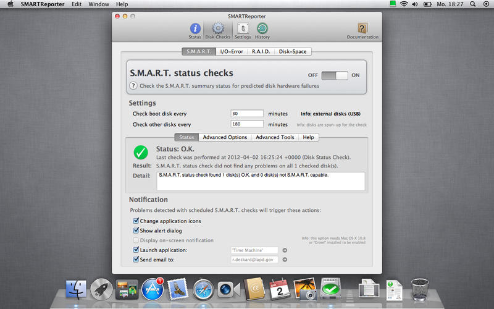
Task: Click the green SMARTReporter menu bar status icon
Action: (x=393, y=4)
